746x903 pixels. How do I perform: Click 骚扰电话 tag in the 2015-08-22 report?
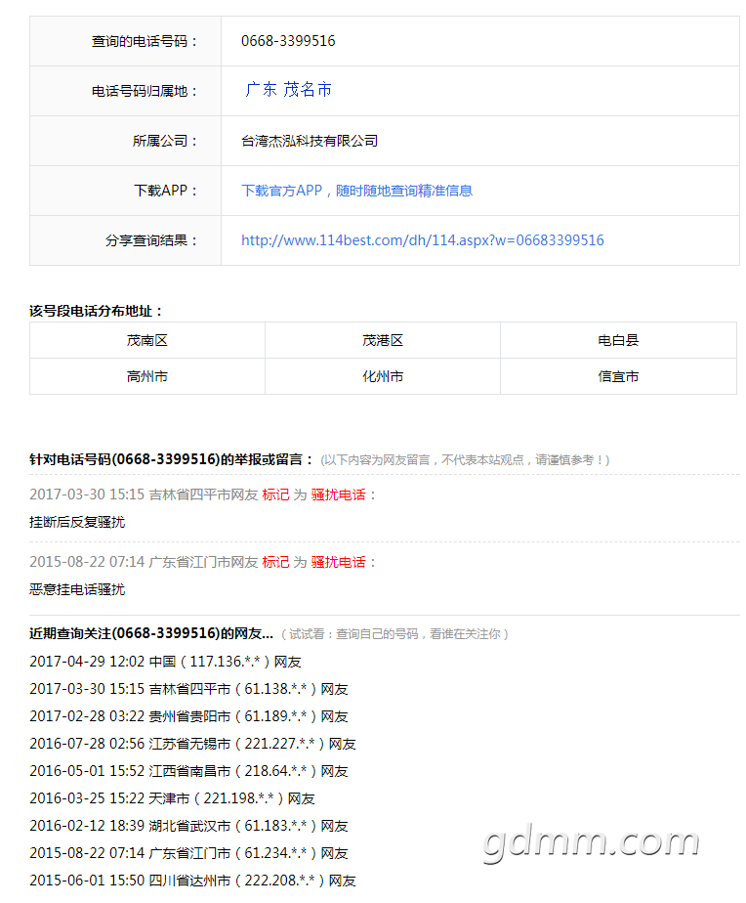coord(339,562)
